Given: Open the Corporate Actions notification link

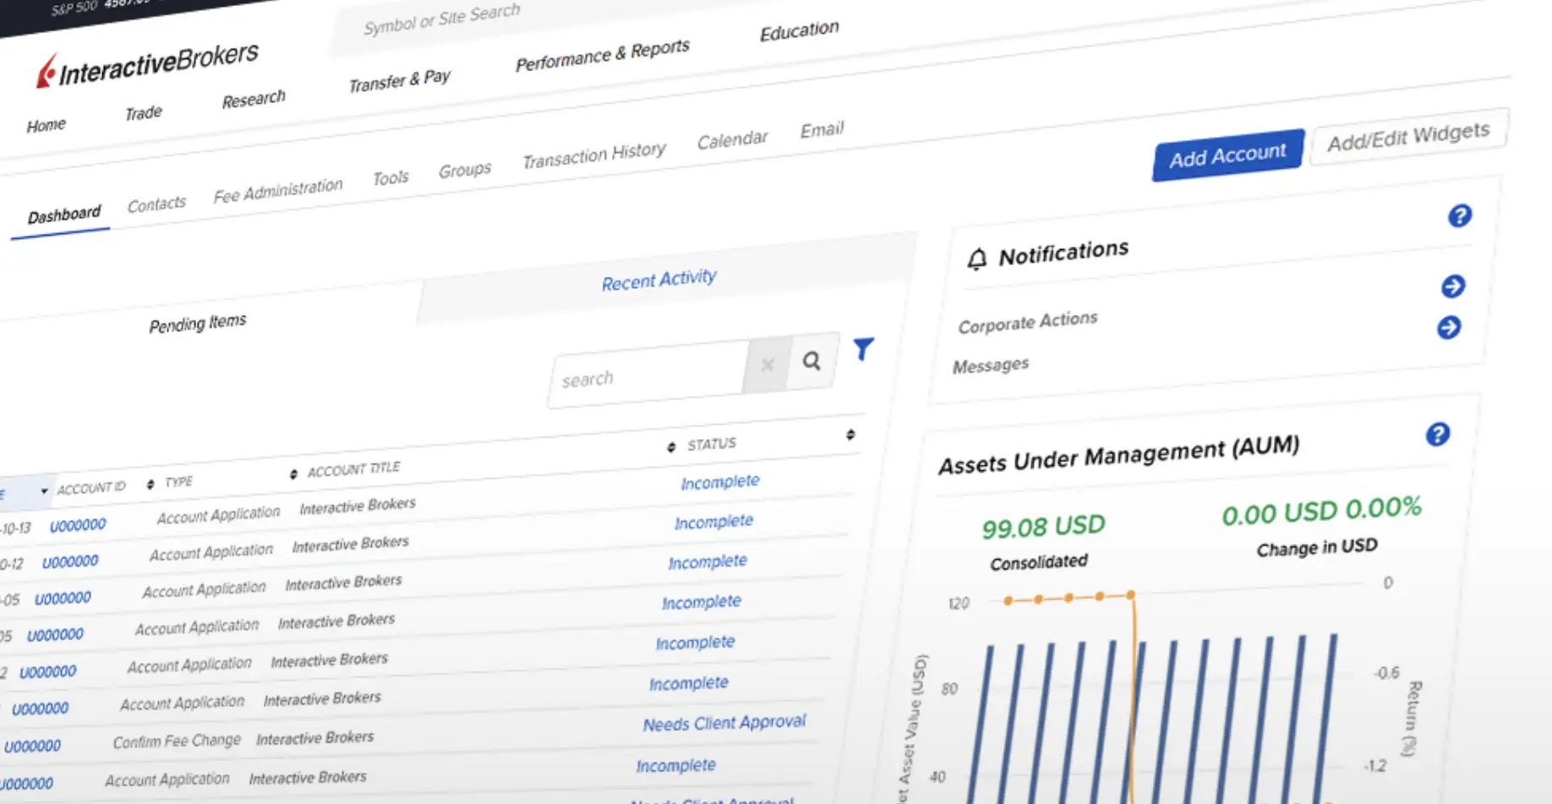Looking at the screenshot, I should coord(1028,322).
